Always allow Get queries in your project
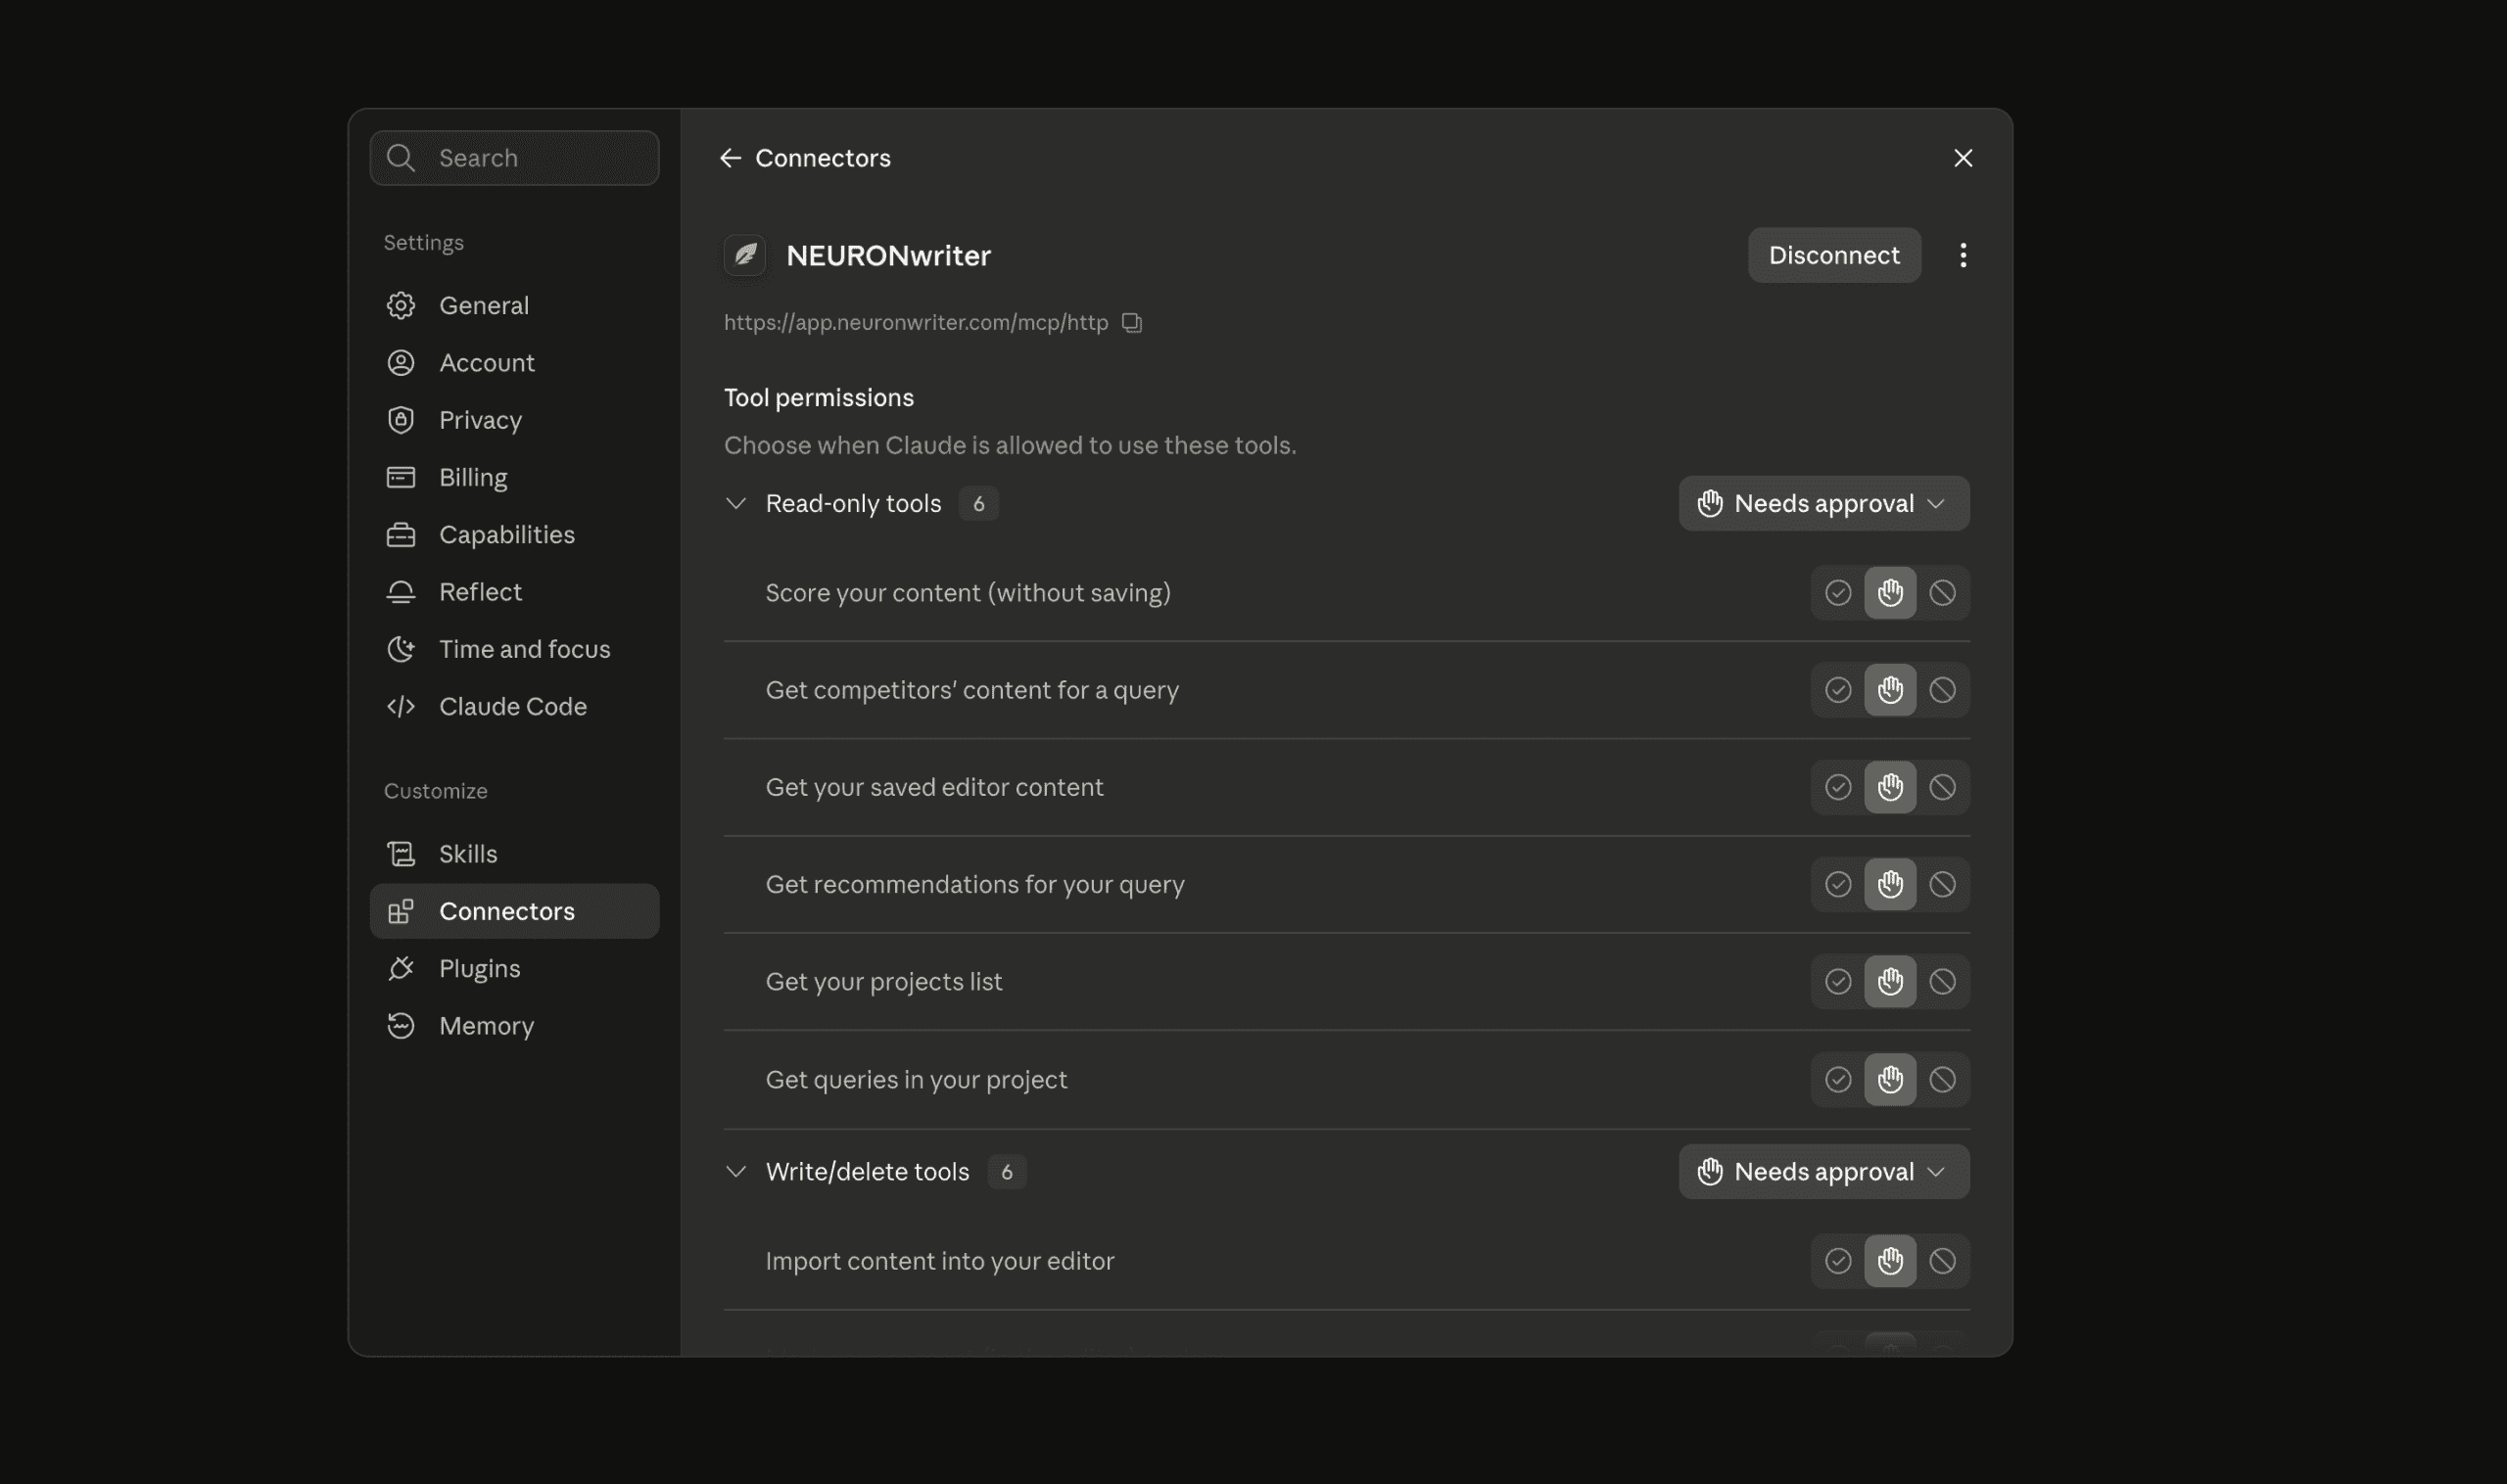The width and height of the screenshot is (2507, 1484). tap(1838, 1079)
